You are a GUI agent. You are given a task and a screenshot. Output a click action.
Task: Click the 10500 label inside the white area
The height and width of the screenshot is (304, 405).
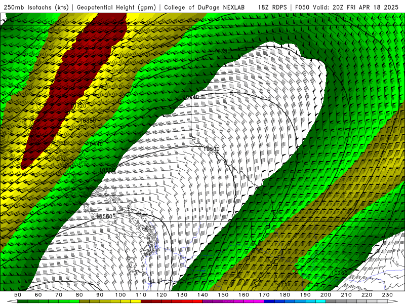(x=211, y=149)
